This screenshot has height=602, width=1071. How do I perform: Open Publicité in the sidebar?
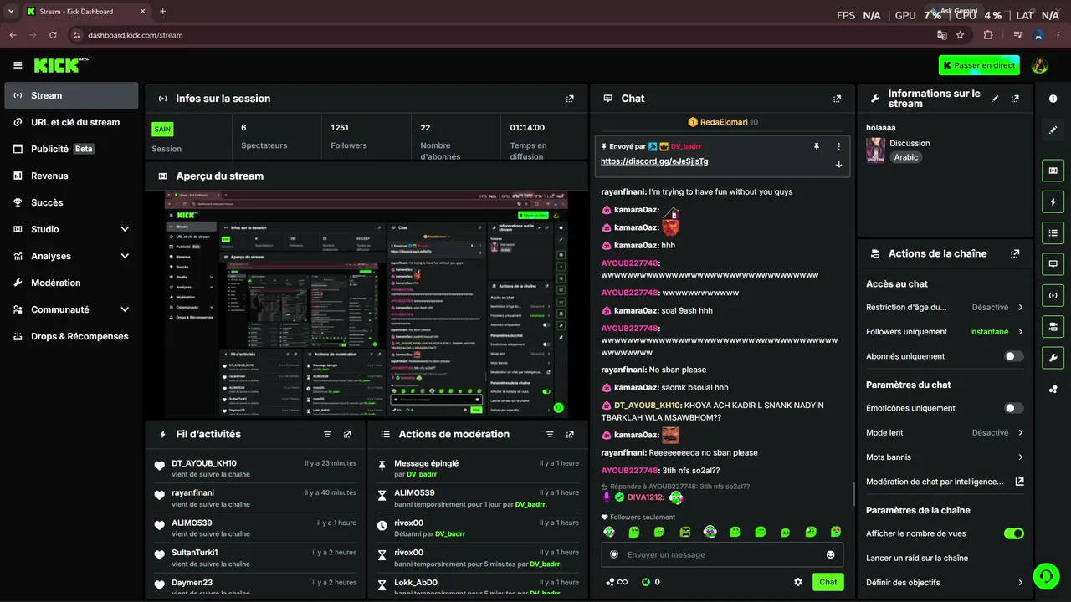[71, 149]
